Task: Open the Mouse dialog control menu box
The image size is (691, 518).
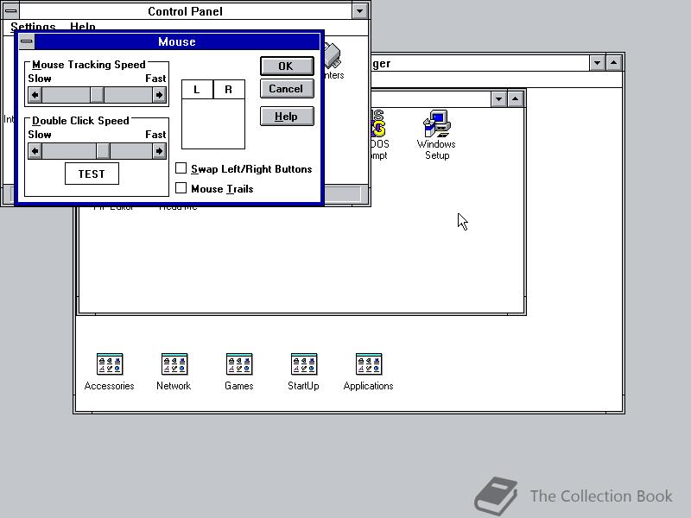Action: click(27, 41)
